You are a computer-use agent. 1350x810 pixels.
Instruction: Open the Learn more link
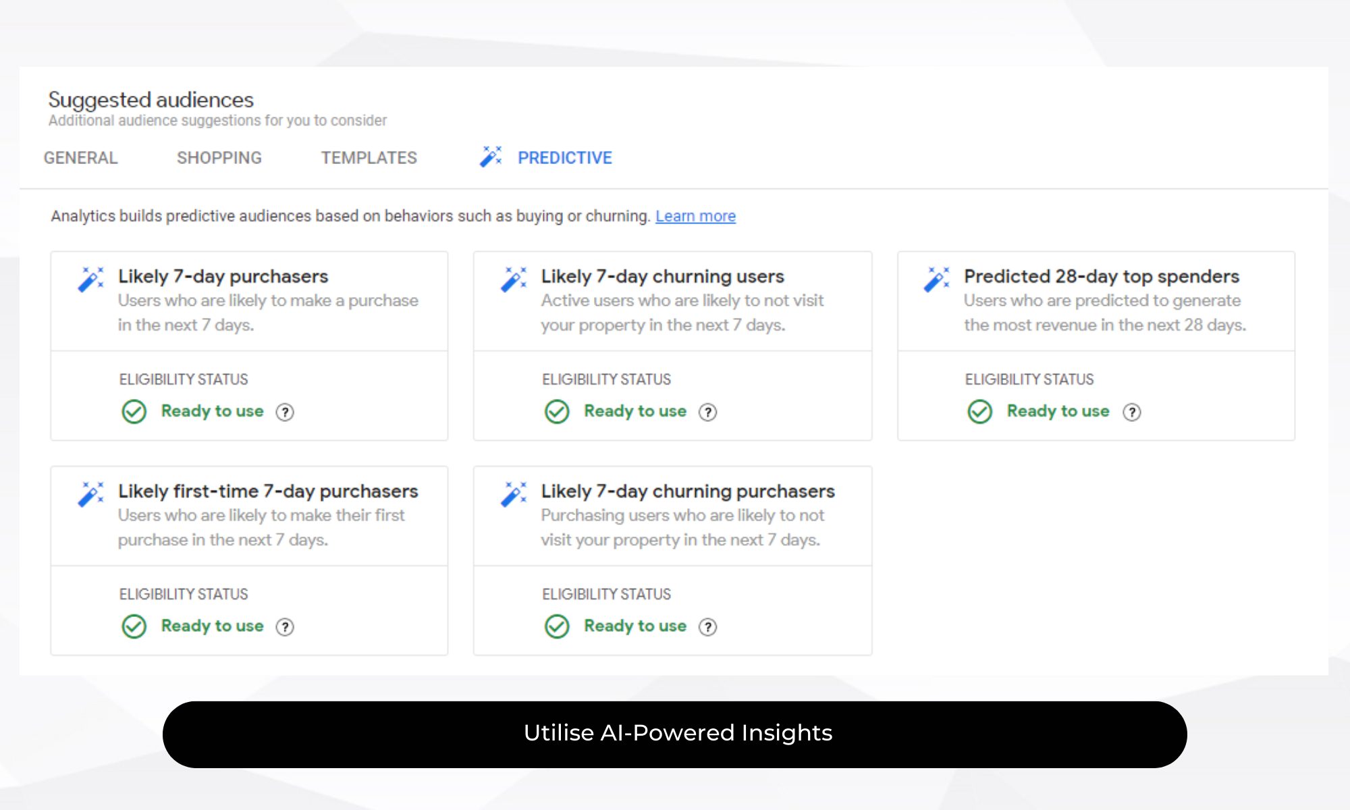click(x=695, y=216)
